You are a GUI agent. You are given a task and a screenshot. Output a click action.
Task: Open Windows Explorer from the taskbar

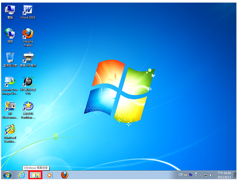click(36, 175)
